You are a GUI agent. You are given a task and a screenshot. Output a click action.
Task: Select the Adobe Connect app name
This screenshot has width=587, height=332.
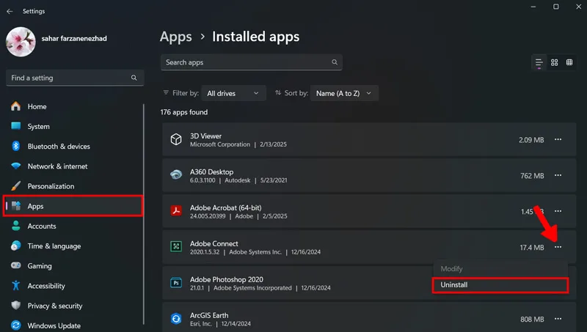pos(214,244)
